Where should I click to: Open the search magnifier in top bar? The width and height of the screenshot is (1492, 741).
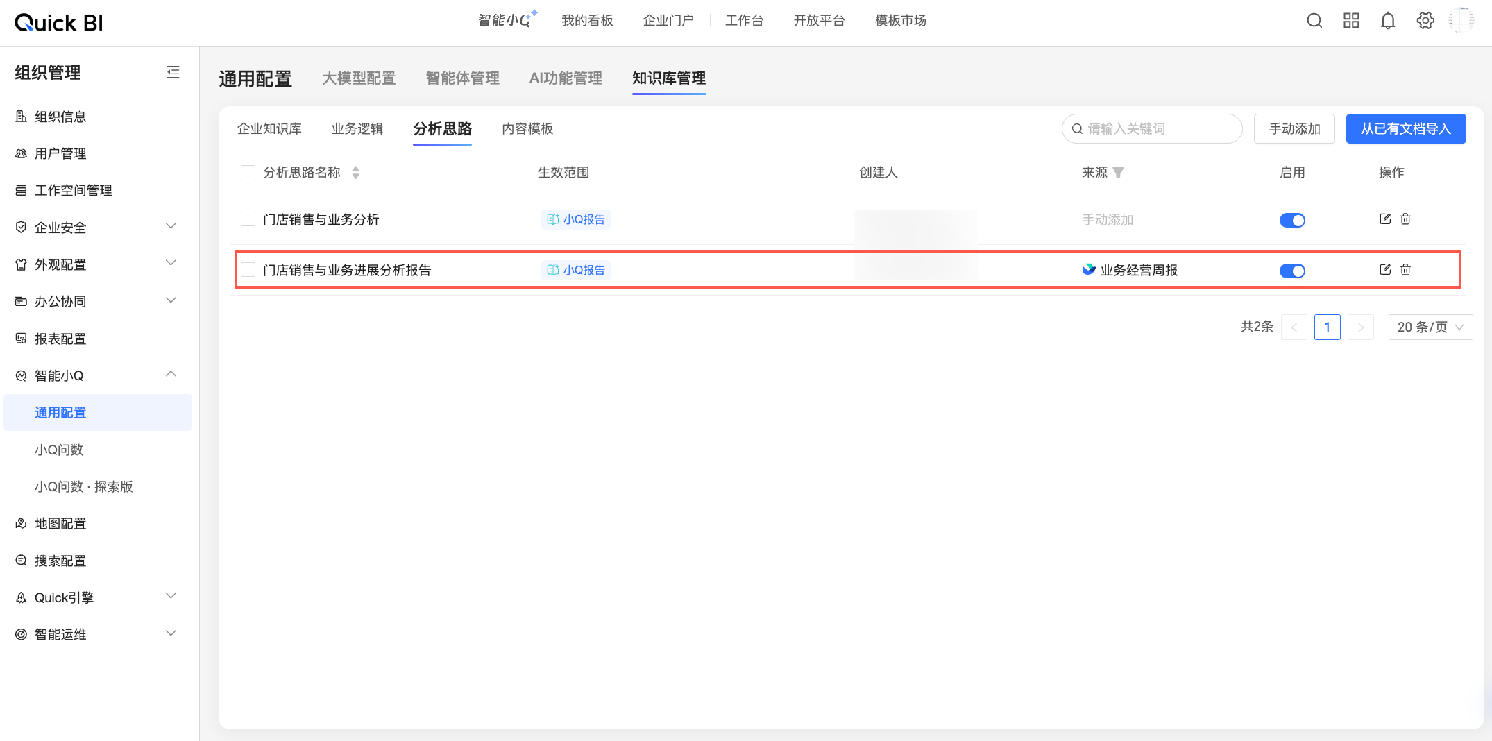(1314, 21)
